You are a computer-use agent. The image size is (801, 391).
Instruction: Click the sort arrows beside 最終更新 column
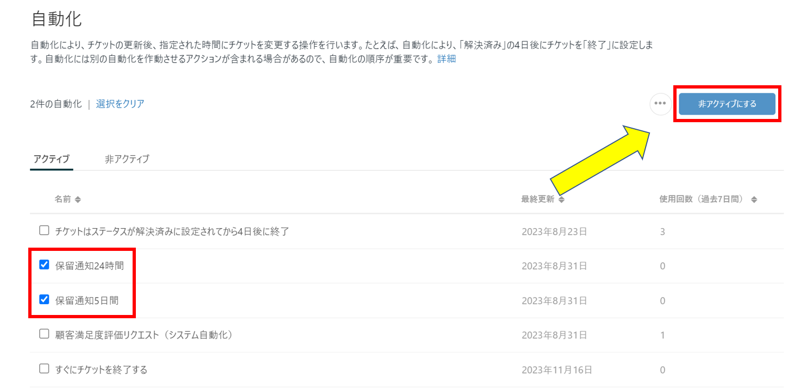[x=561, y=200]
